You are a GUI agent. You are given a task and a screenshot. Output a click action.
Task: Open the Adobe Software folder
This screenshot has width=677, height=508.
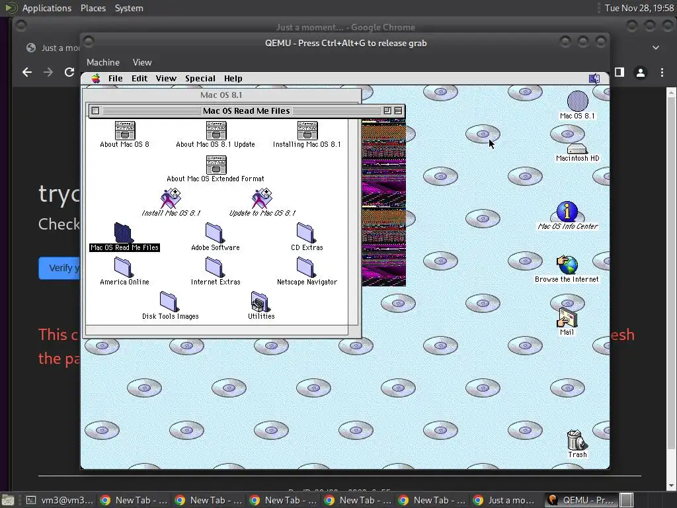coord(215,233)
